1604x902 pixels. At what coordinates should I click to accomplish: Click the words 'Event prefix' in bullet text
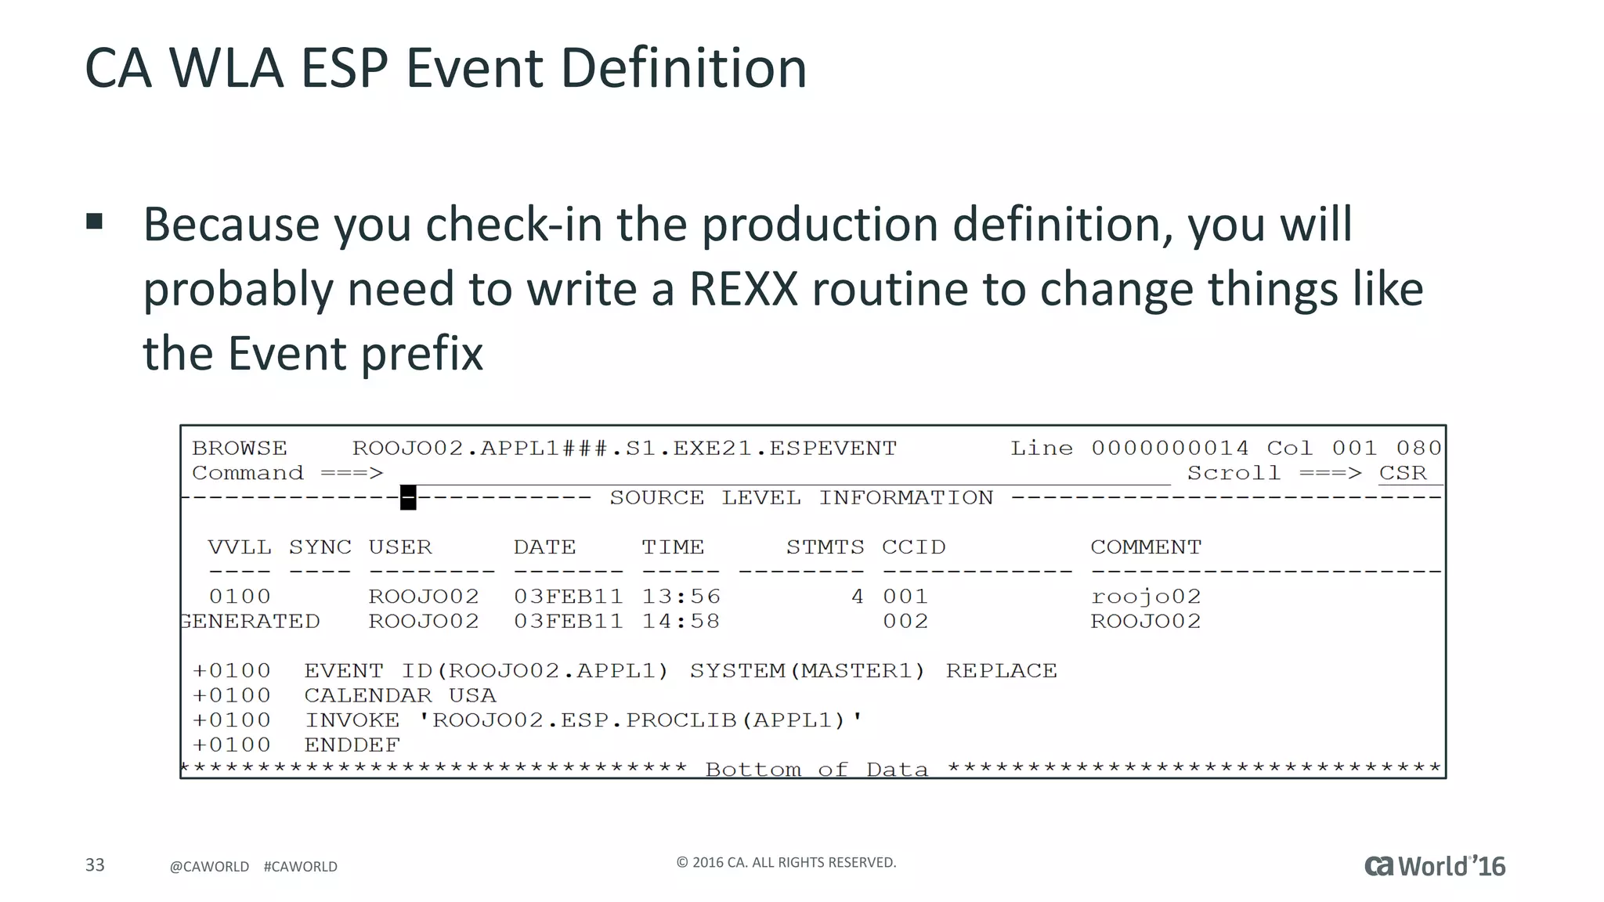[356, 353]
